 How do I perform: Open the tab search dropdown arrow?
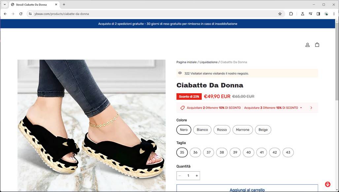pyautogui.click(x=5, y=5)
